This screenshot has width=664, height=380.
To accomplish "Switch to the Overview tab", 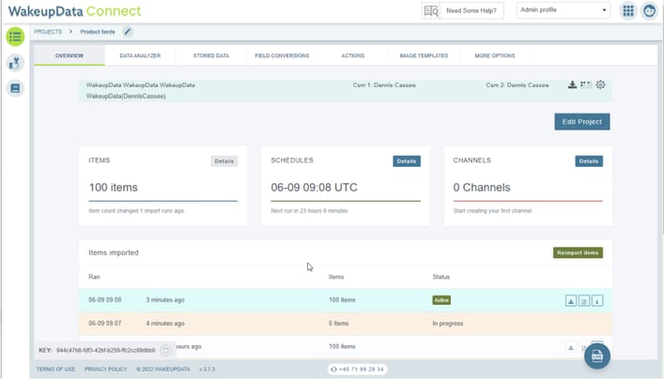I will [69, 56].
